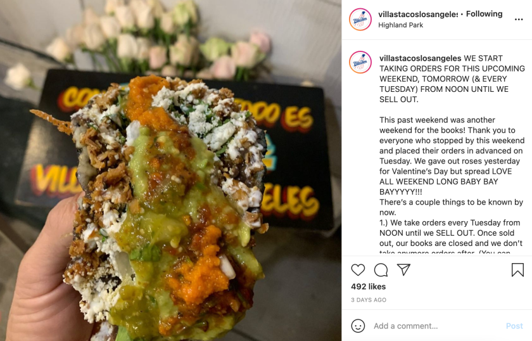Click the 3 DAYS AGO timestamp

(369, 300)
